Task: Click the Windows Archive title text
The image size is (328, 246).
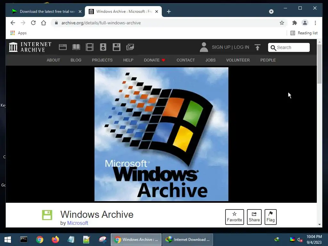Action: 97,214
